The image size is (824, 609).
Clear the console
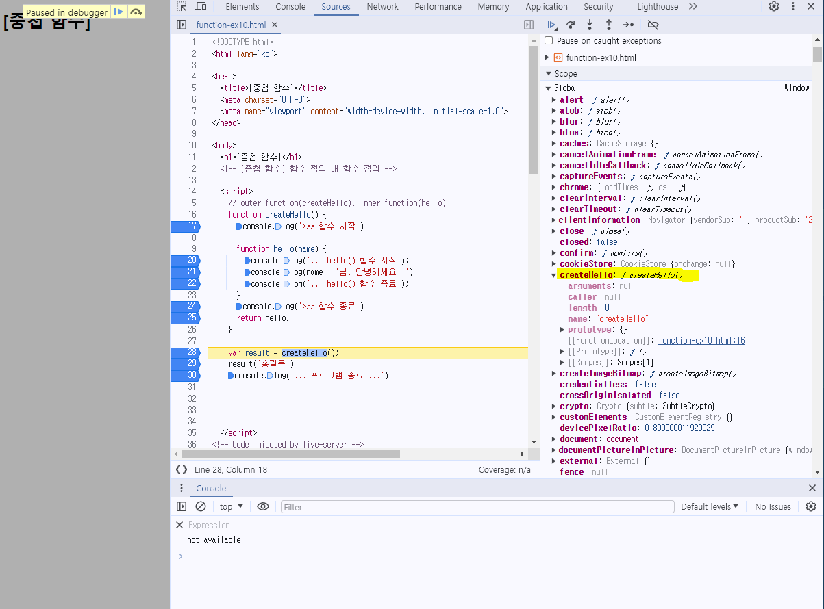(x=201, y=506)
